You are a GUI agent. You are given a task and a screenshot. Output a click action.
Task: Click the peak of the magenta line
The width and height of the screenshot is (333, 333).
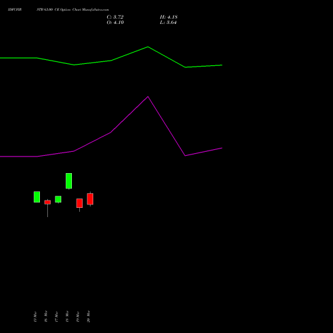coord(148,97)
